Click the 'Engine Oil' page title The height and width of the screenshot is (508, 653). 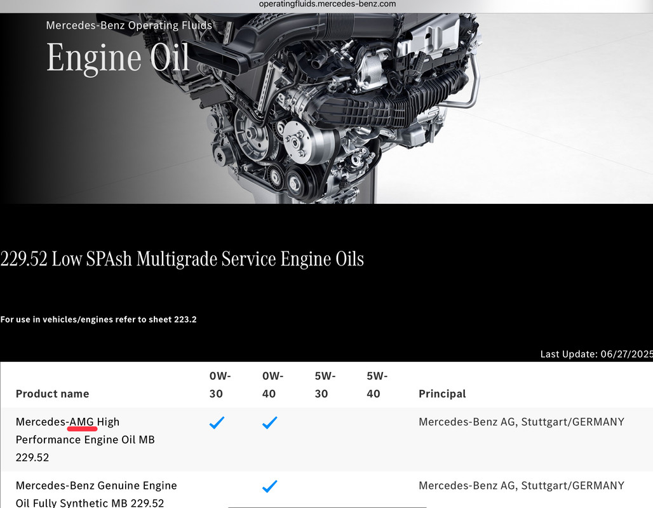118,58
